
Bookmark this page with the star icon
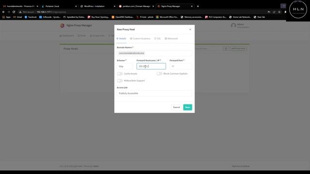[279, 12]
